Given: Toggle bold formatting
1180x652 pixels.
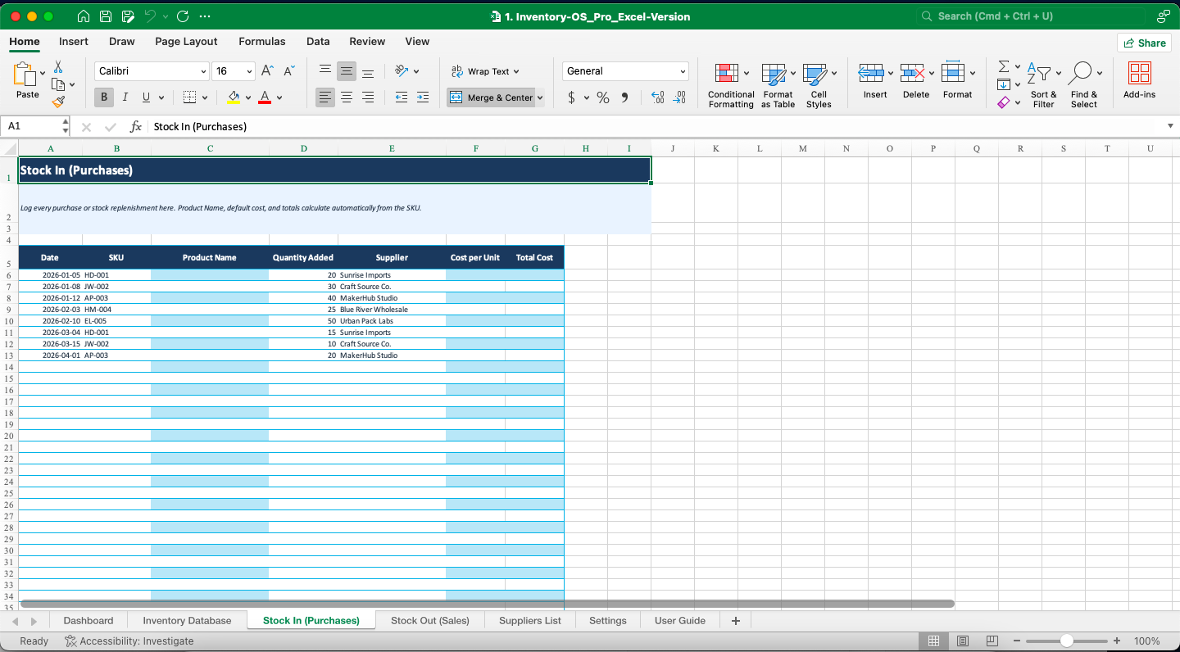Looking at the screenshot, I should point(103,97).
